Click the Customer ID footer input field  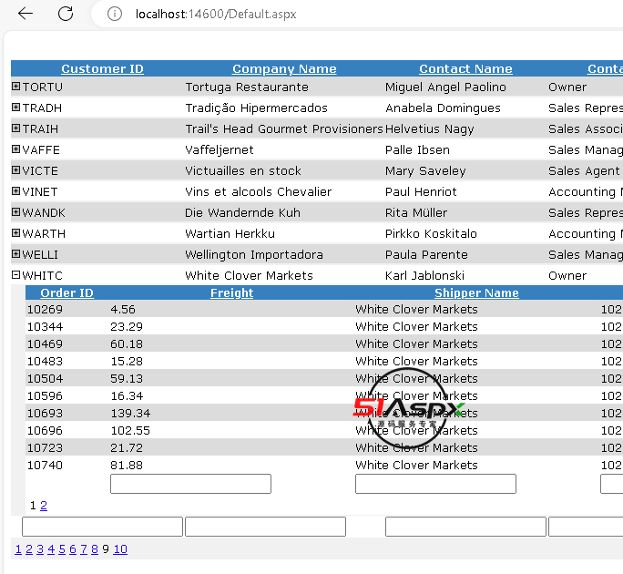[102, 527]
